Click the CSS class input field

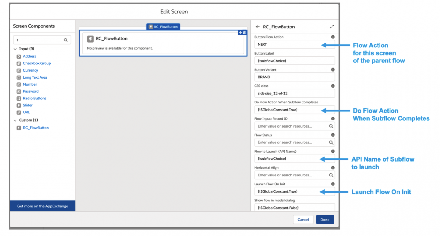[294, 93]
